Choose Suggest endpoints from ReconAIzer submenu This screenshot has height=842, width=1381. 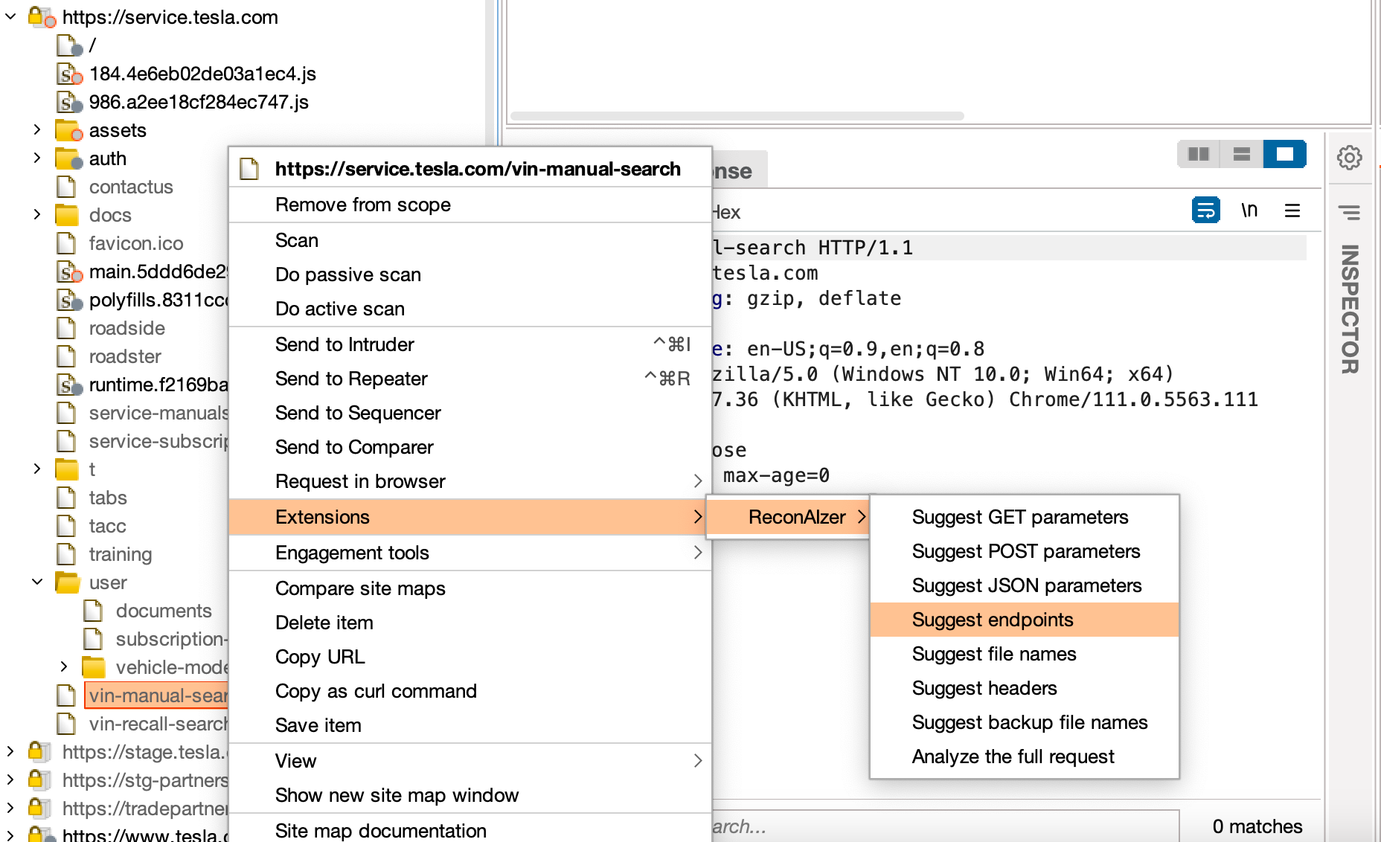[993, 620]
